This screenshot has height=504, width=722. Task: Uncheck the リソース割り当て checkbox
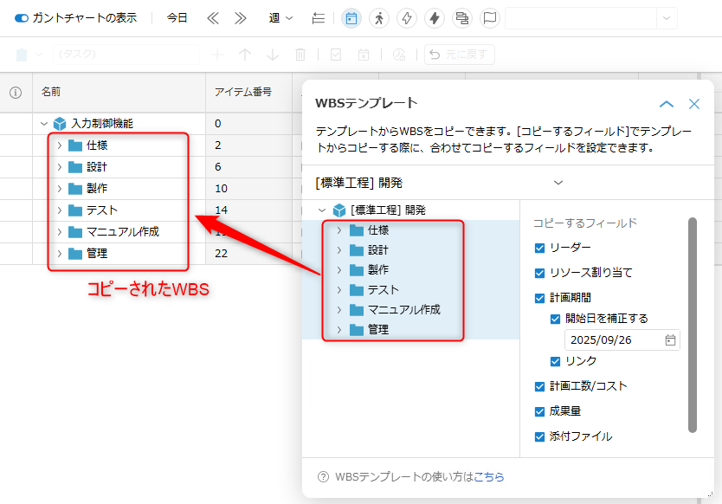click(x=540, y=272)
